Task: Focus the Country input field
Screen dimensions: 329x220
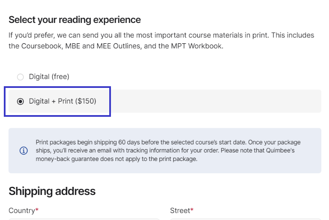Action: (x=84, y=219)
